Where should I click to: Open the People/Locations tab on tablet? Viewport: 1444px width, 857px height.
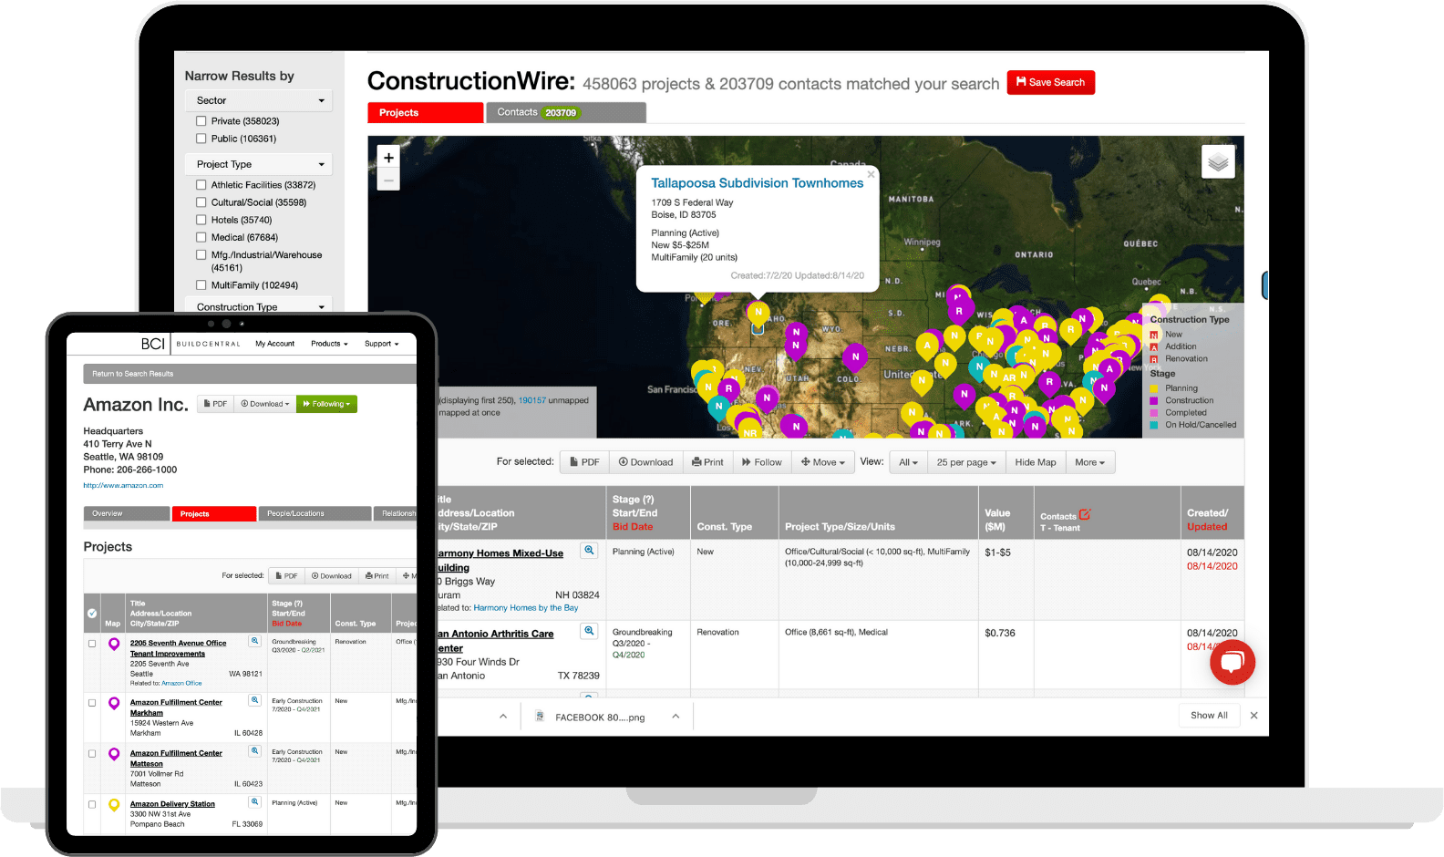pyautogui.click(x=315, y=513)
